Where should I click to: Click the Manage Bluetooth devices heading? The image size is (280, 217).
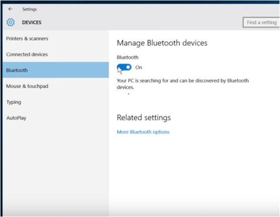coord(162,43)
